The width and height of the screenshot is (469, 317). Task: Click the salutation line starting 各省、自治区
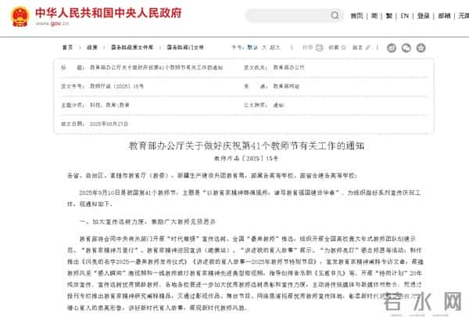click(x=212, y=175)
